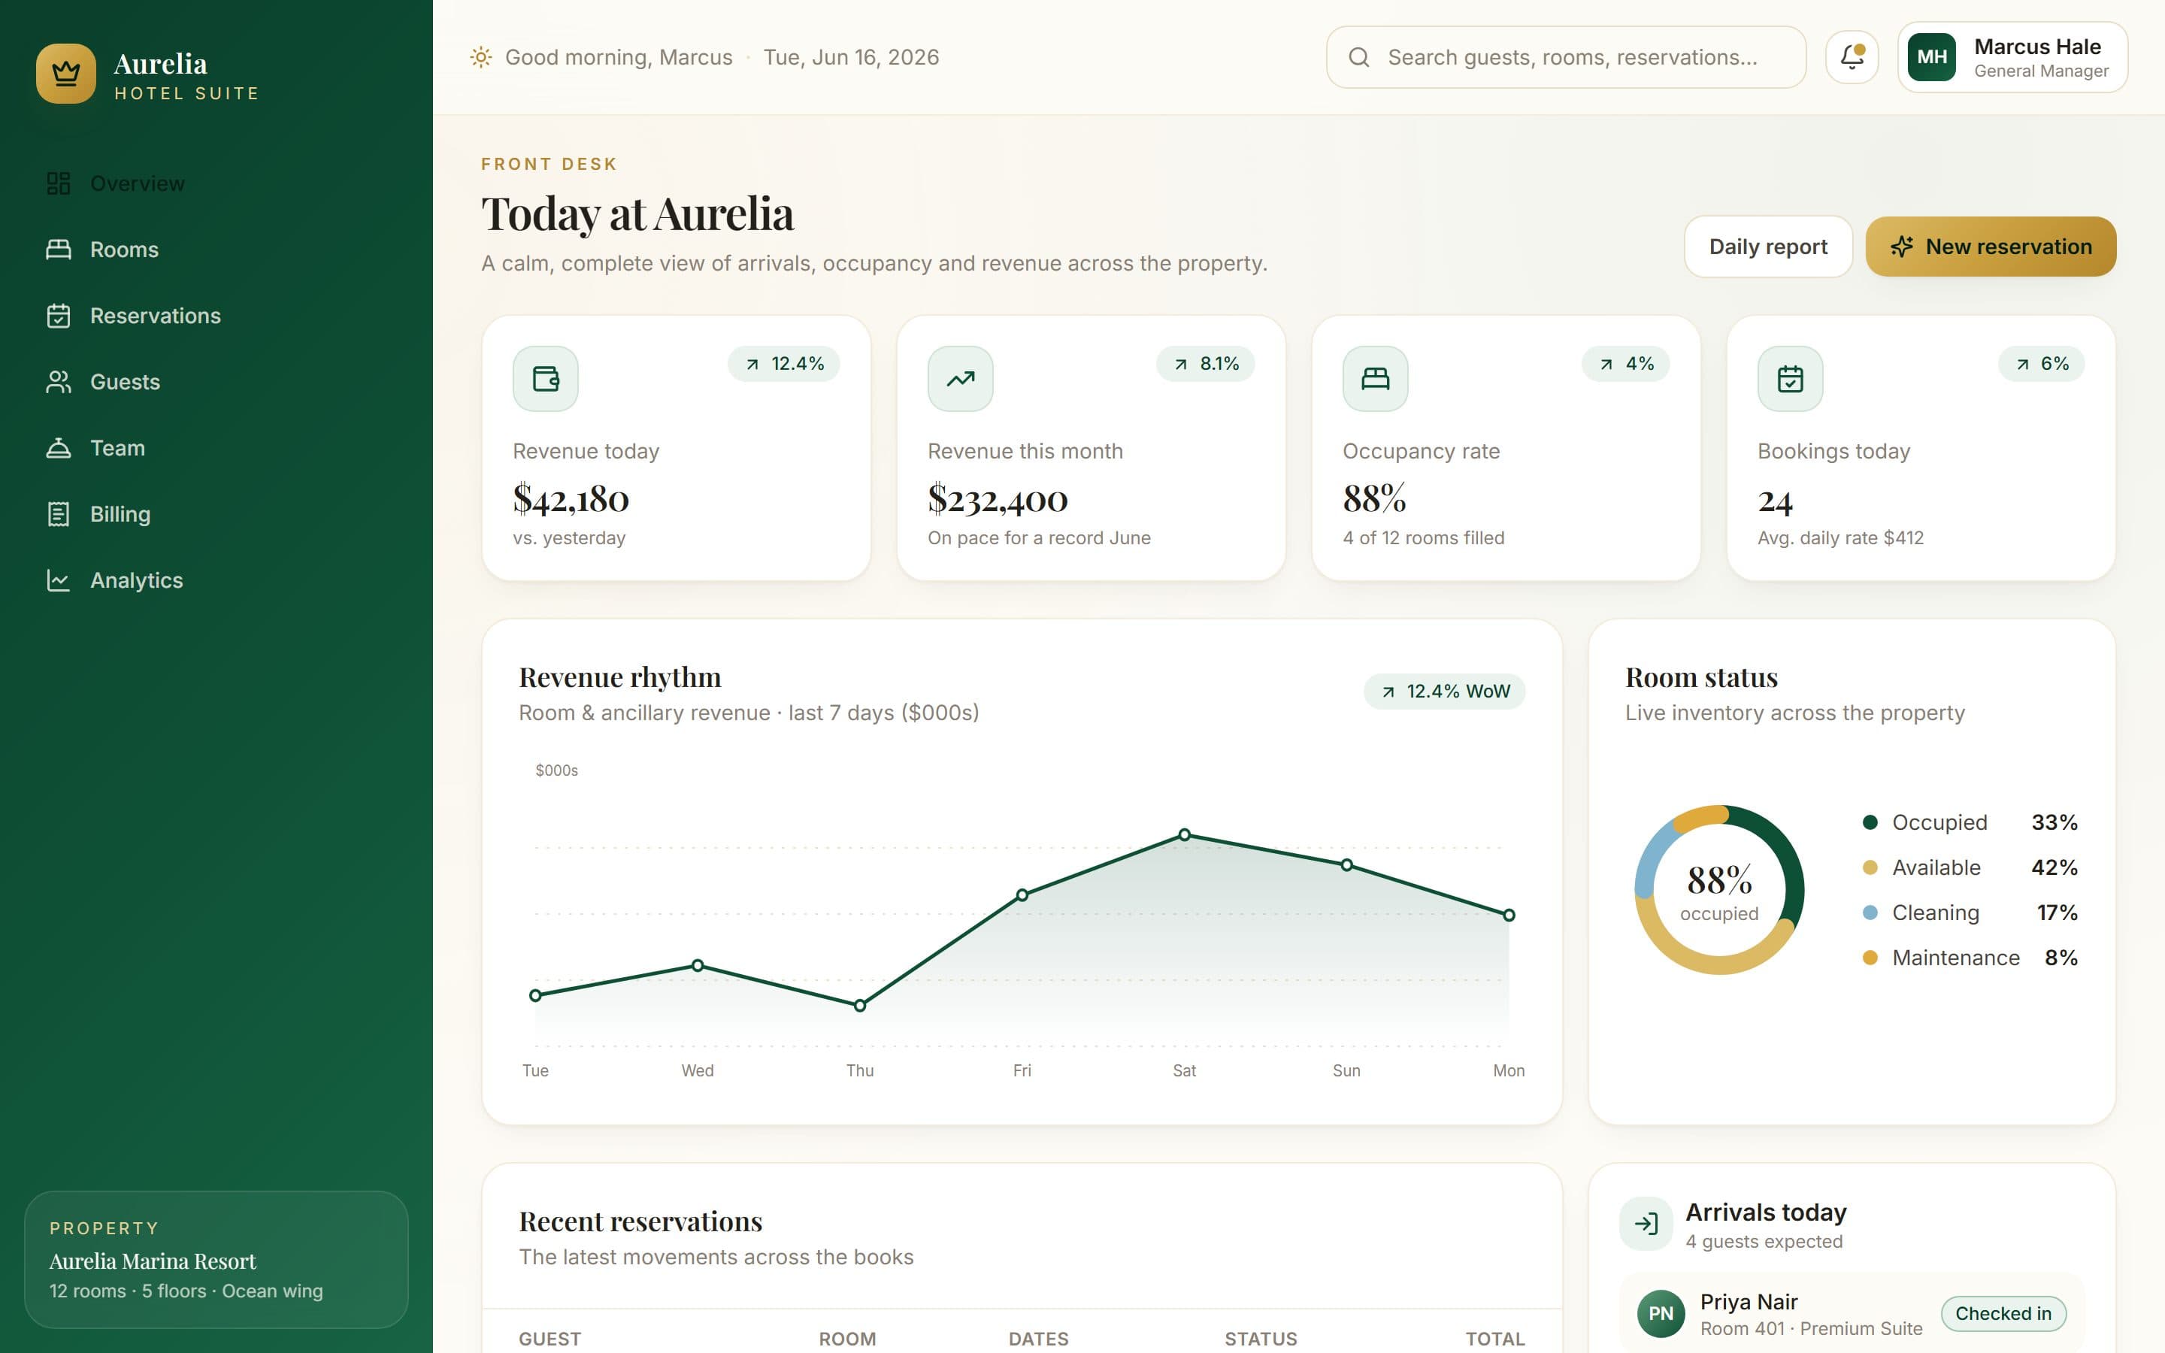Screen dimensions: 2165x1353
Task: Click the Available gold legend dot
Action: pyautogui.click(x=1870, y=867)
